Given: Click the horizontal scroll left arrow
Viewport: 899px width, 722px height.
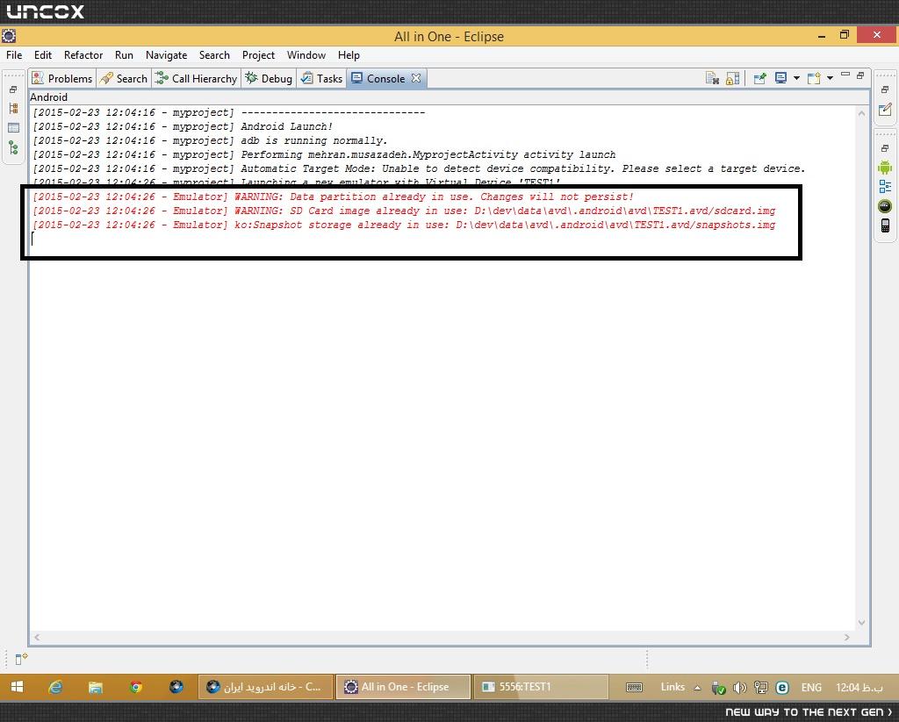Looking at the screenshot, I should pyautogui.click(x=37, y=637).
